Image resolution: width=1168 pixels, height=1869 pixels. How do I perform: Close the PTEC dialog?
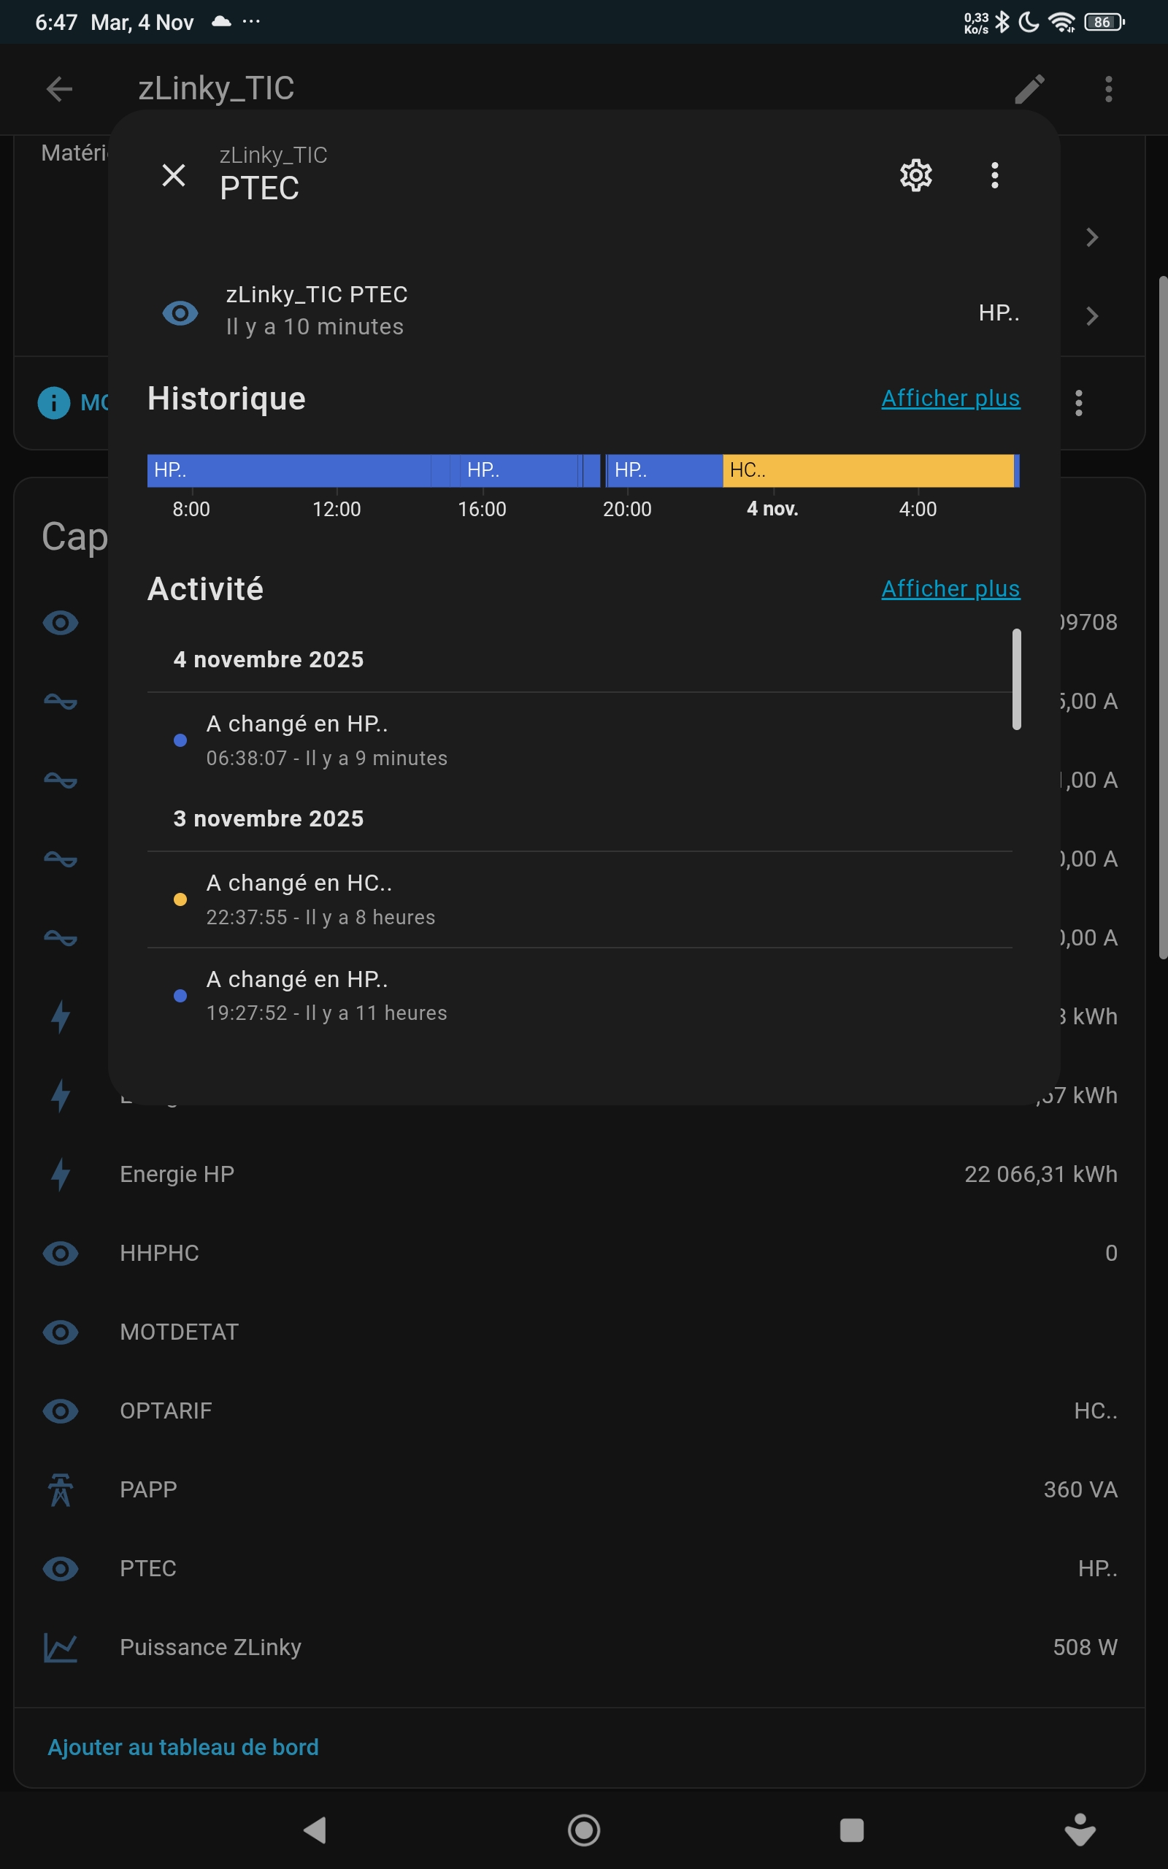point(174,175)
